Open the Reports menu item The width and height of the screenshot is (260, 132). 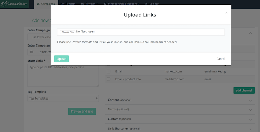point(68,4)
